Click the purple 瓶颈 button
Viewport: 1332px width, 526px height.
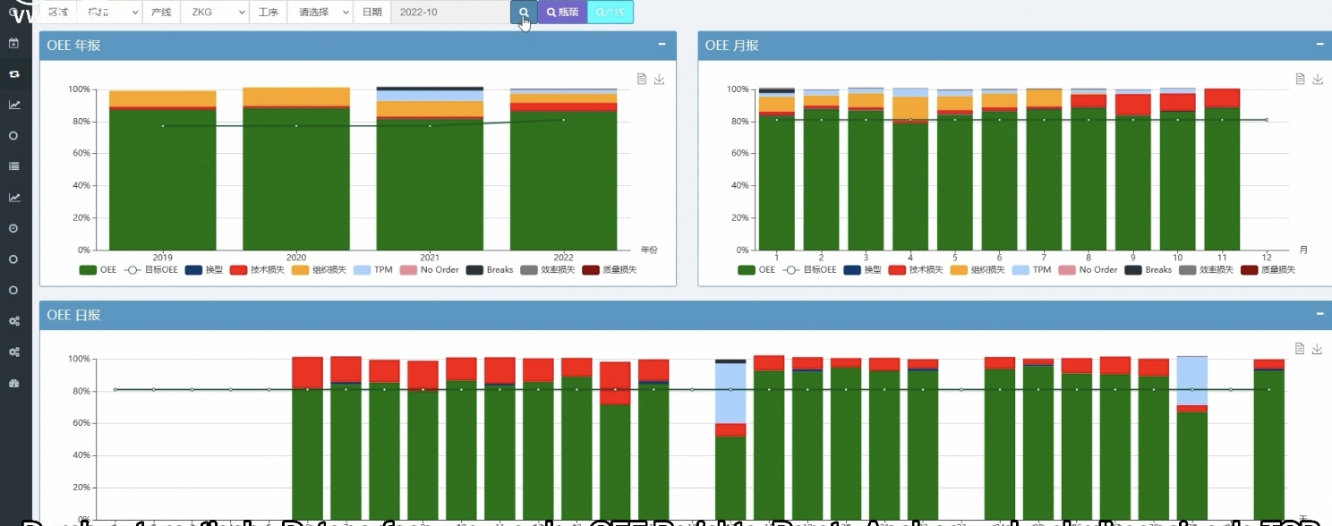(x=562, y=13)
